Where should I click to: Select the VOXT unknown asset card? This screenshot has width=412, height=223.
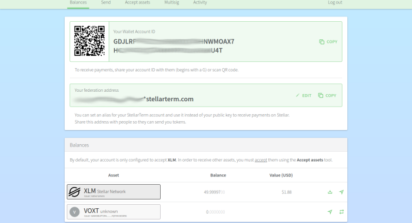(114, 212)
